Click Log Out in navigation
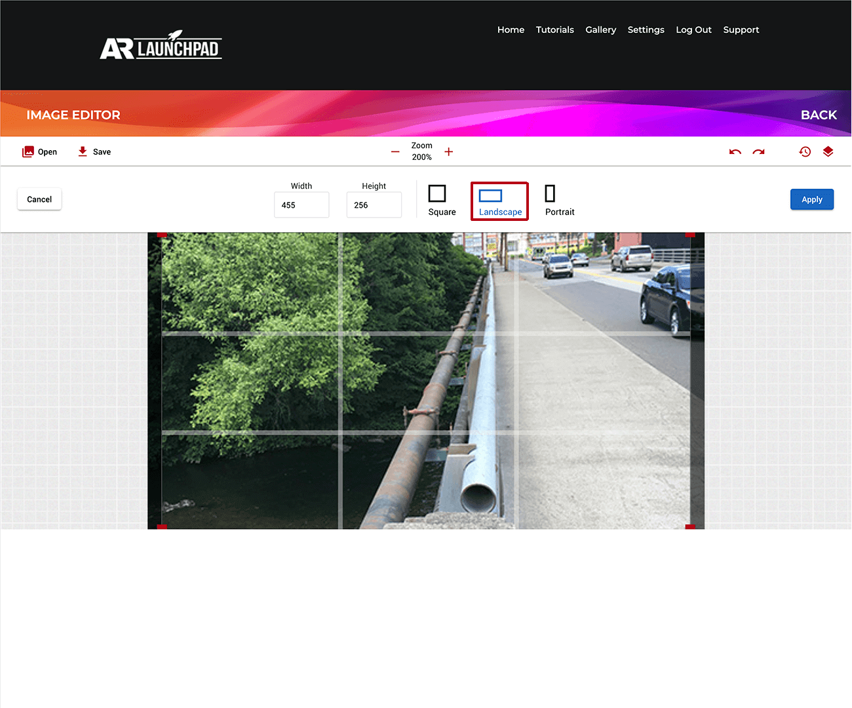This screenshot has width=852, height=708. point(693,29)
